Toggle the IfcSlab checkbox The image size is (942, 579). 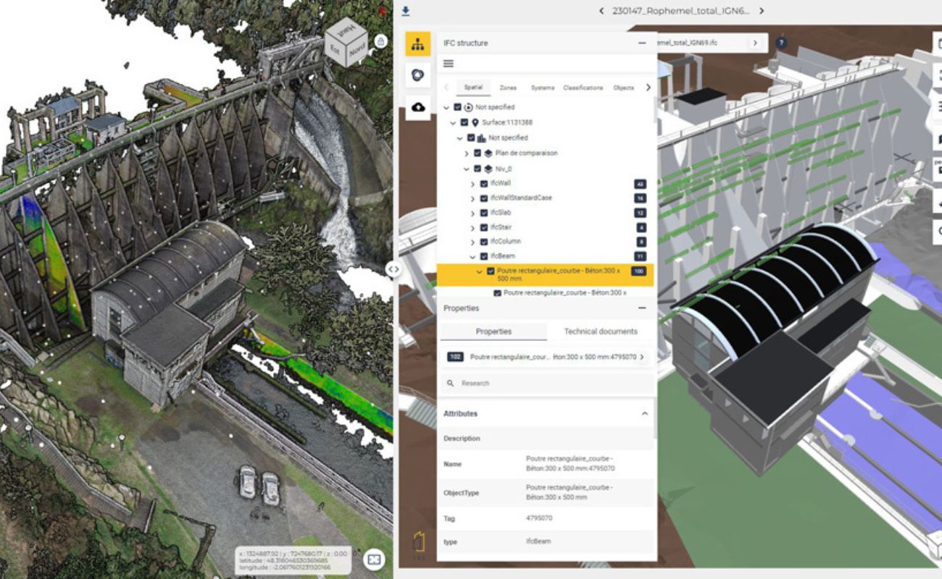click(x=484, y=213)
